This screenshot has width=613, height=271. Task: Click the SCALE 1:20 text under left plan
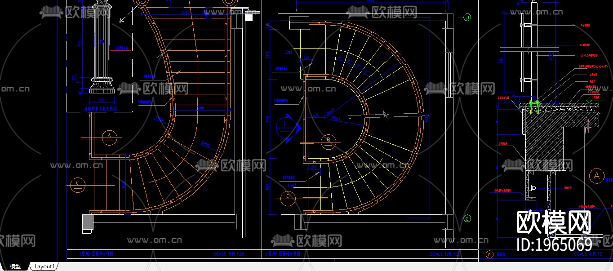tap(228, 254)
